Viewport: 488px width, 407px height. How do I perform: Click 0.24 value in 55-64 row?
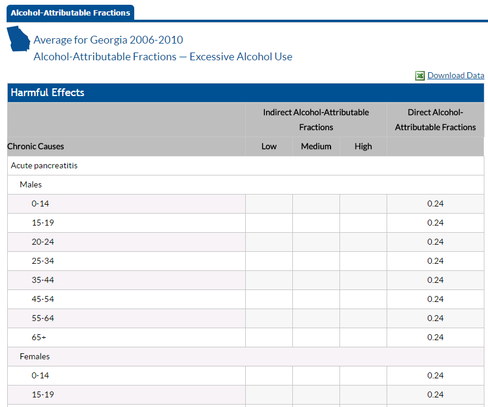tap(436, 318)
